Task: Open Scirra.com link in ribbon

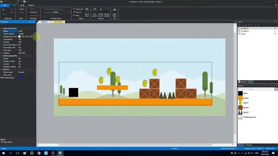Action: [78, 9]
